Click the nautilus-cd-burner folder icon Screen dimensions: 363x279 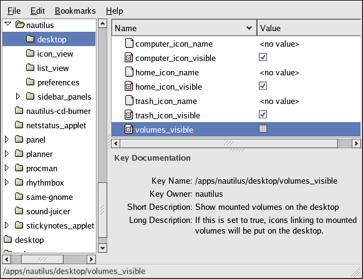click(19, 111)
